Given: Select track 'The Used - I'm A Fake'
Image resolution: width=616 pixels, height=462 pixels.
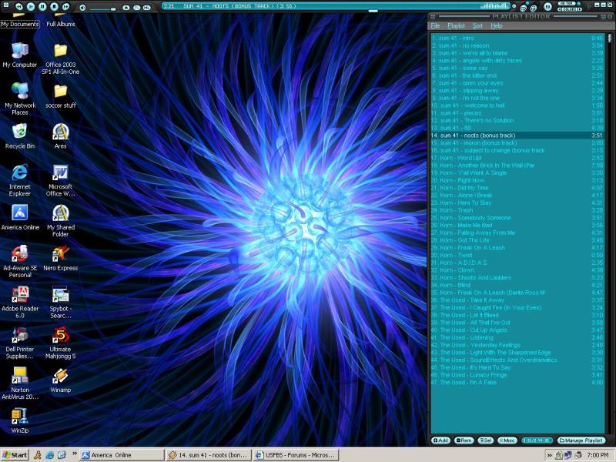Looking at the screenshot, I should tap(517, 383).
